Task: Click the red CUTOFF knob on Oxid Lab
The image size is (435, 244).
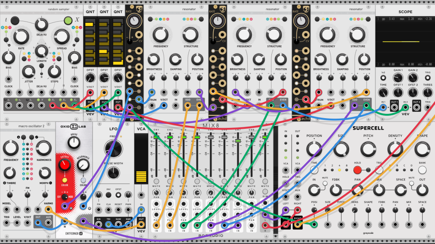Action: click(x=65, y=165)
